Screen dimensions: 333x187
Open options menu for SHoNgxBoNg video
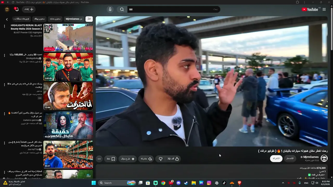point(4,55)
